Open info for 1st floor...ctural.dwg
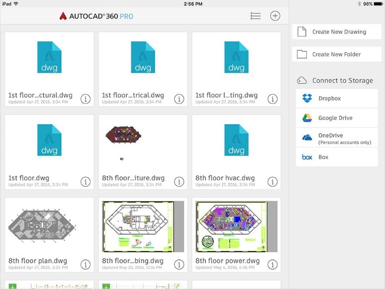Image resolution: width=385 pixels, height=289 pixels. [85, 99]
